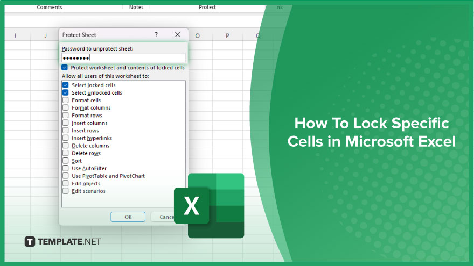Check the Delete rows box
474x266 pixels.
[66, 153]
